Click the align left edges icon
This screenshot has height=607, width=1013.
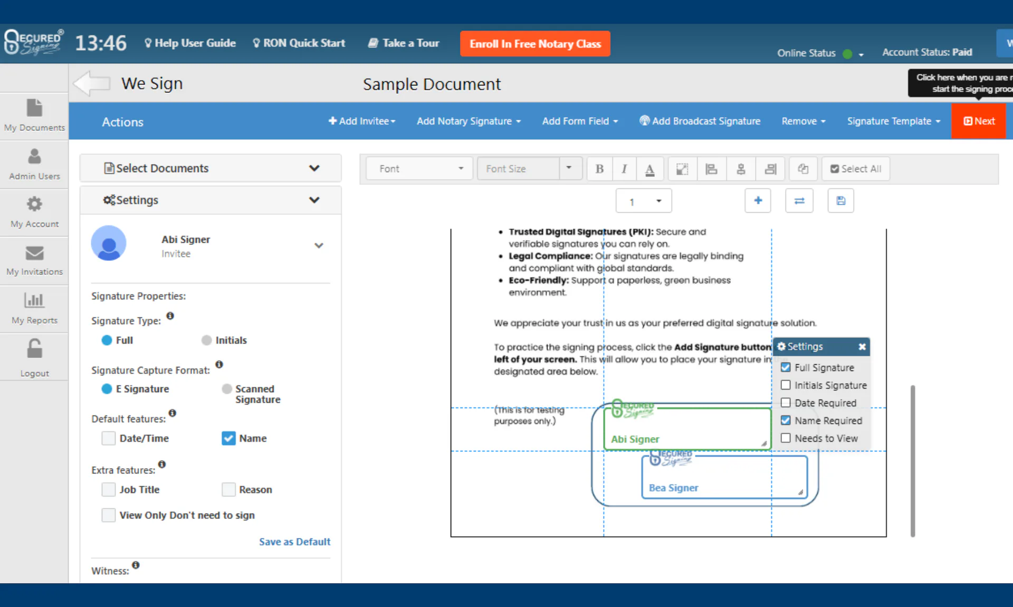click(711, 169)
